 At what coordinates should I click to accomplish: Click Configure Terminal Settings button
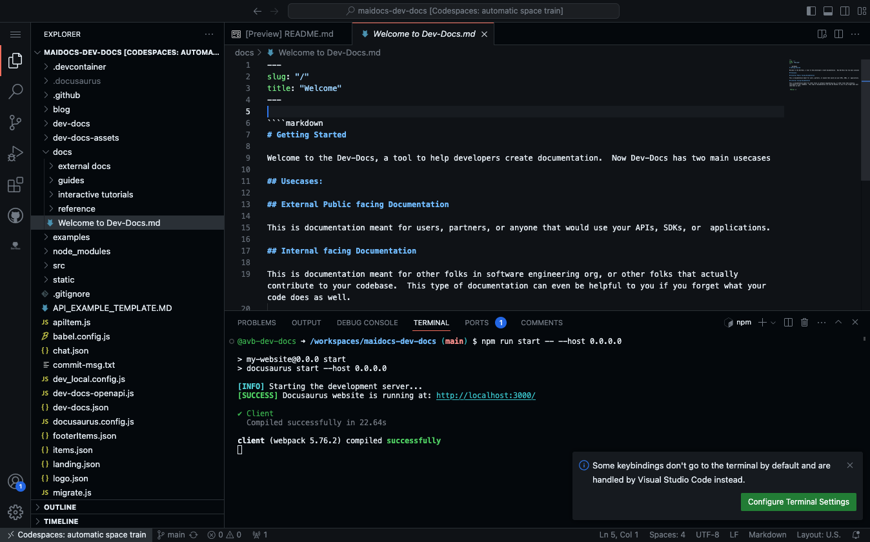point(798,502)
